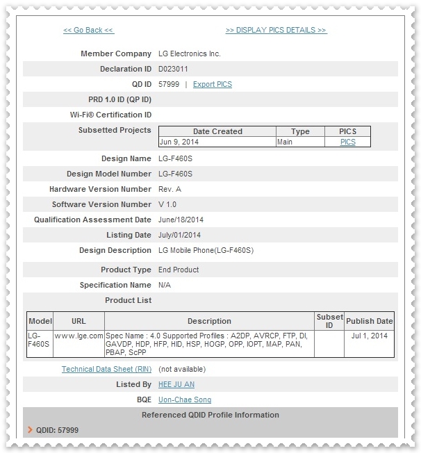This screenshot has height=453, width=421.
Task: Click the Type column header
Action: 300,131
